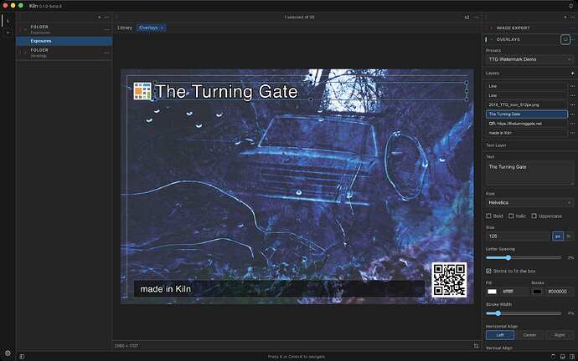Switch to the Library tab

pos(125,28)
